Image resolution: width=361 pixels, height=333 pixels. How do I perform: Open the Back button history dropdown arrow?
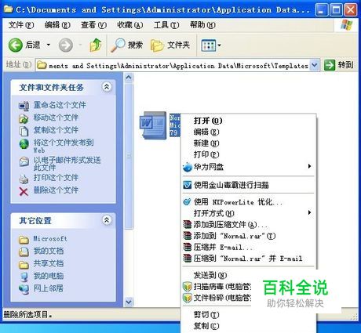tap(49, 45)
